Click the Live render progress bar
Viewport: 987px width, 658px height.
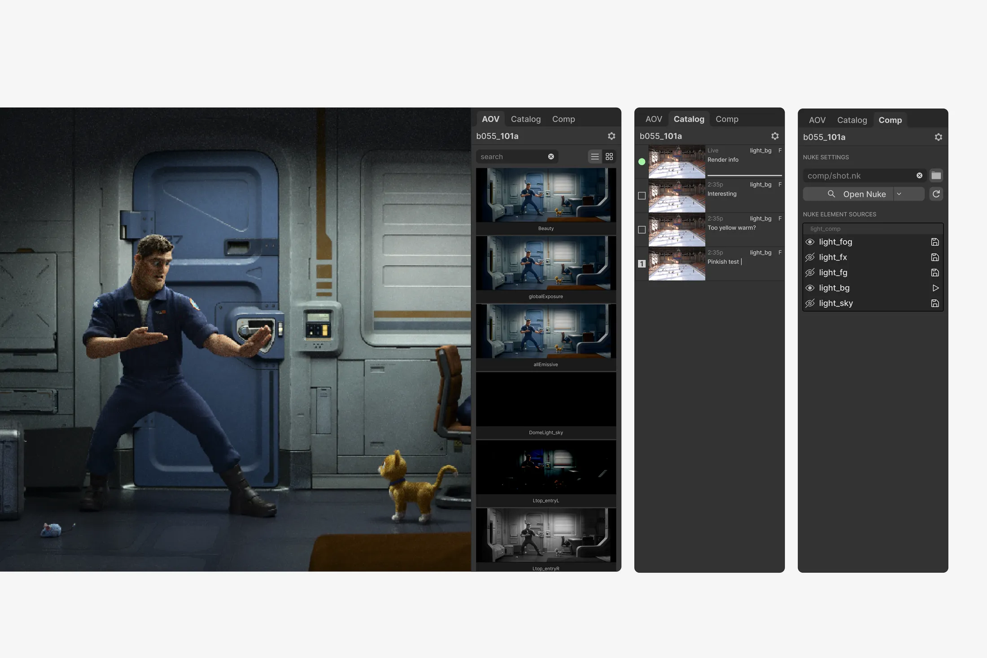click(744, 175)
